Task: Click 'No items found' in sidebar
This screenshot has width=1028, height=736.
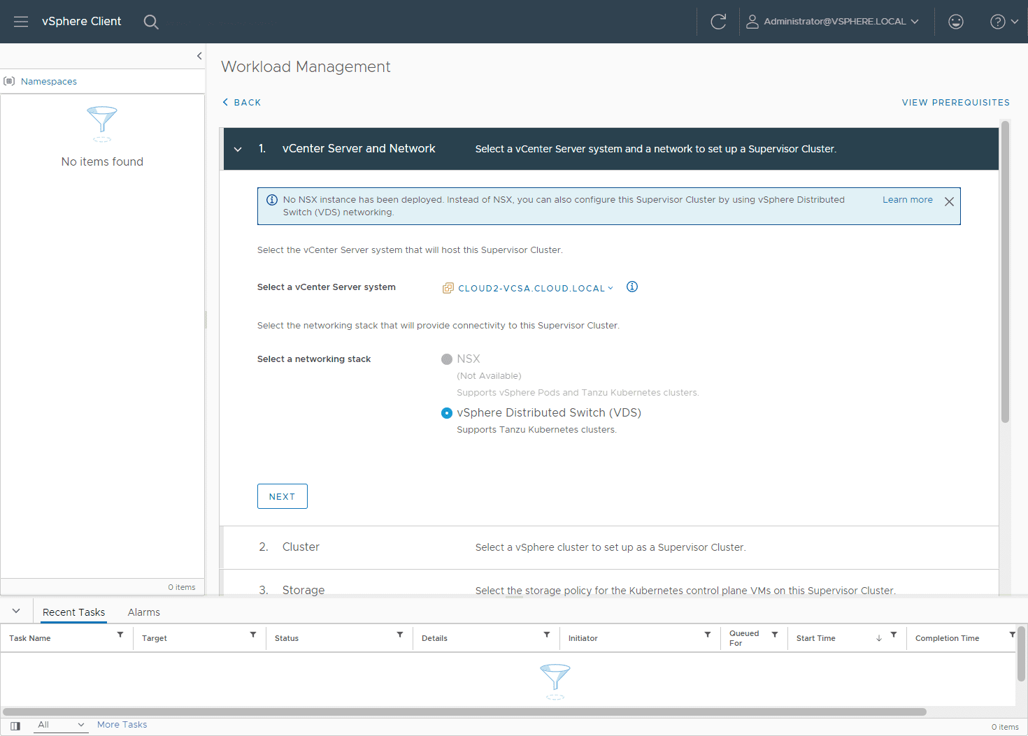Action: [x=102, y=161]
